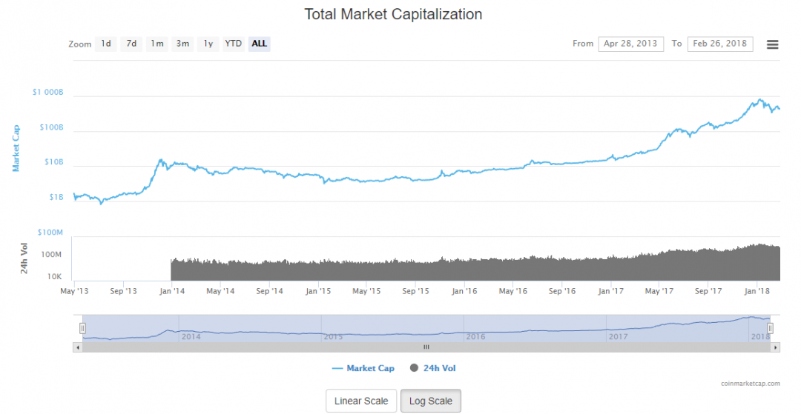Zoom chart to 3m range
This screenshot has height=414, width=801.
182,44
